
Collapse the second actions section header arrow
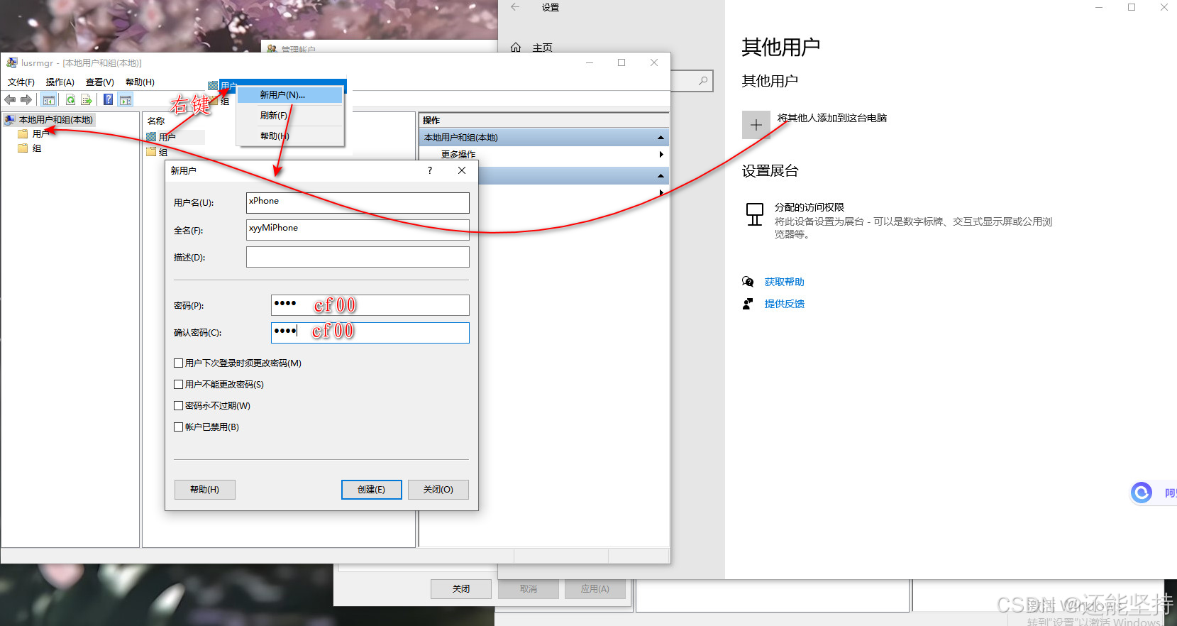pos(661,176)
